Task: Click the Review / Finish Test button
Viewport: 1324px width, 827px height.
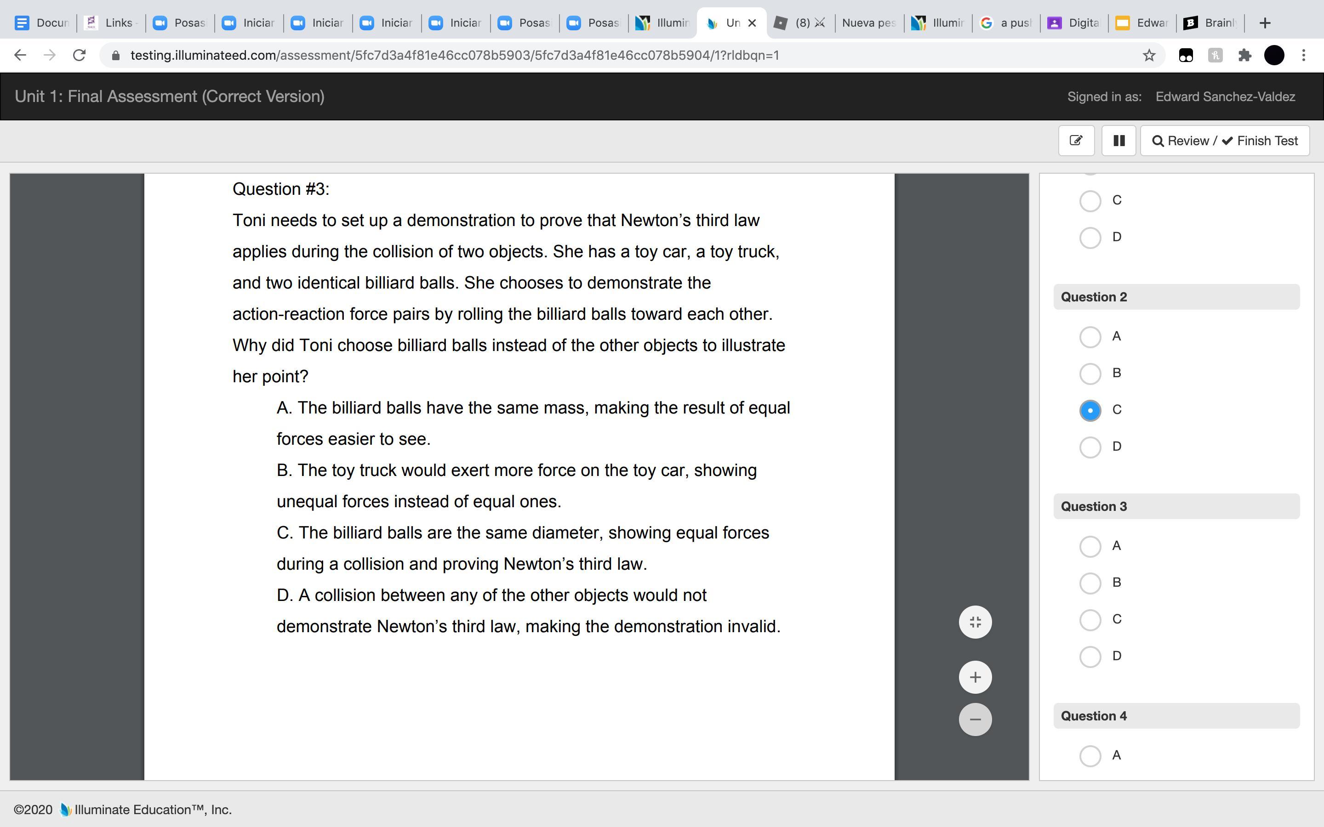Action: point(1224,141)
